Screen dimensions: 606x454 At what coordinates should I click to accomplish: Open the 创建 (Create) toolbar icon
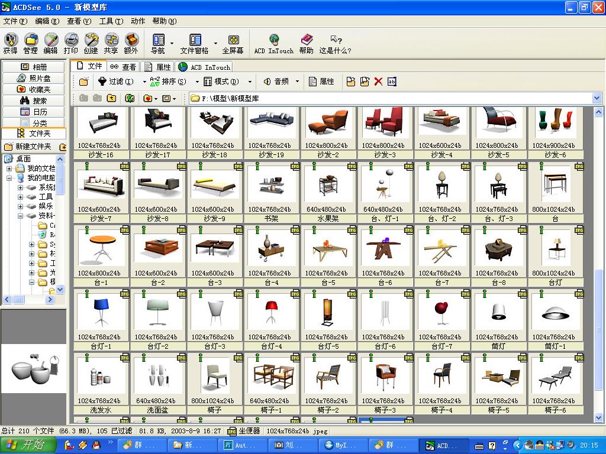coord(91,43)
